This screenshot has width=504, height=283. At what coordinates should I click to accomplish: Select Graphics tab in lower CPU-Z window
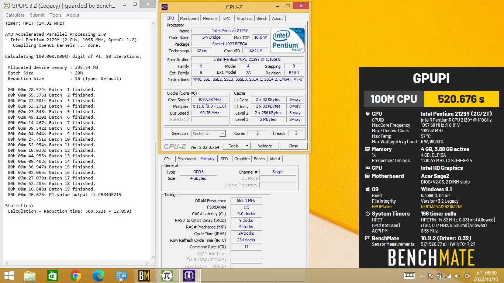[x=242, y=159]
